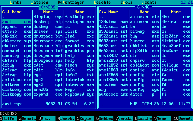The height and width of the screenshot is (121, 193).
Task: Click the 6 UmbBew function key button
Action: point(105,119)
